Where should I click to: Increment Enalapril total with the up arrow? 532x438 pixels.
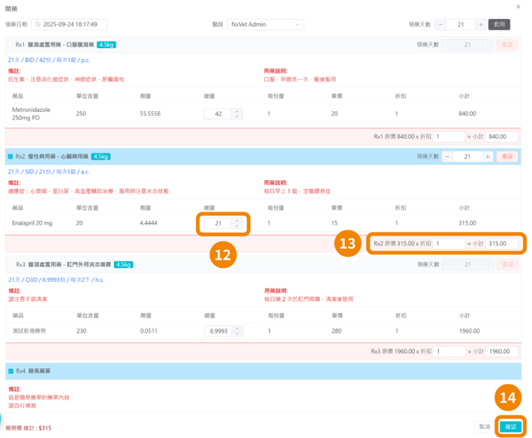237,221
